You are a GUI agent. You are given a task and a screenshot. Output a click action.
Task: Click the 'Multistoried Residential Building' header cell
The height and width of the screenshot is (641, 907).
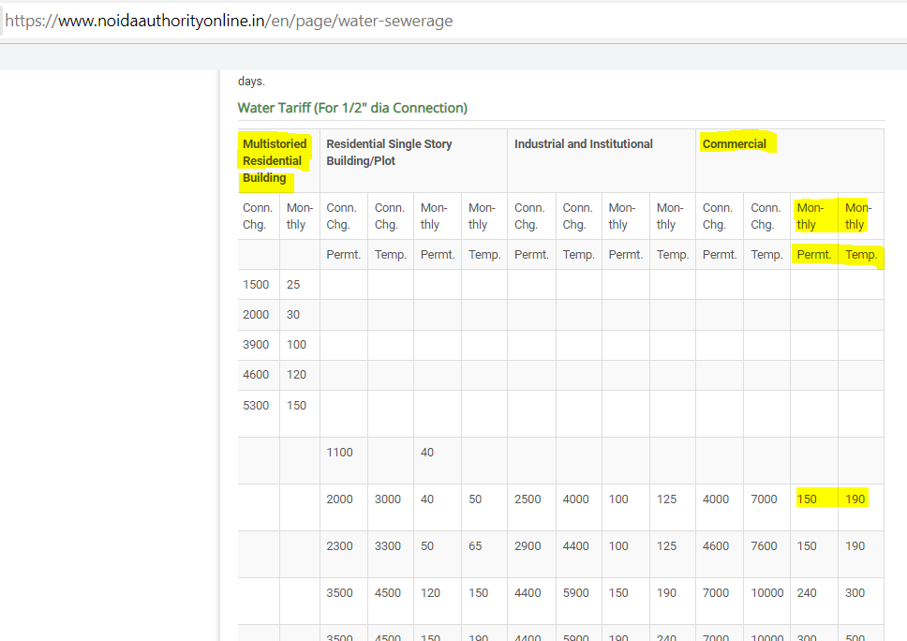coord(279,161)
